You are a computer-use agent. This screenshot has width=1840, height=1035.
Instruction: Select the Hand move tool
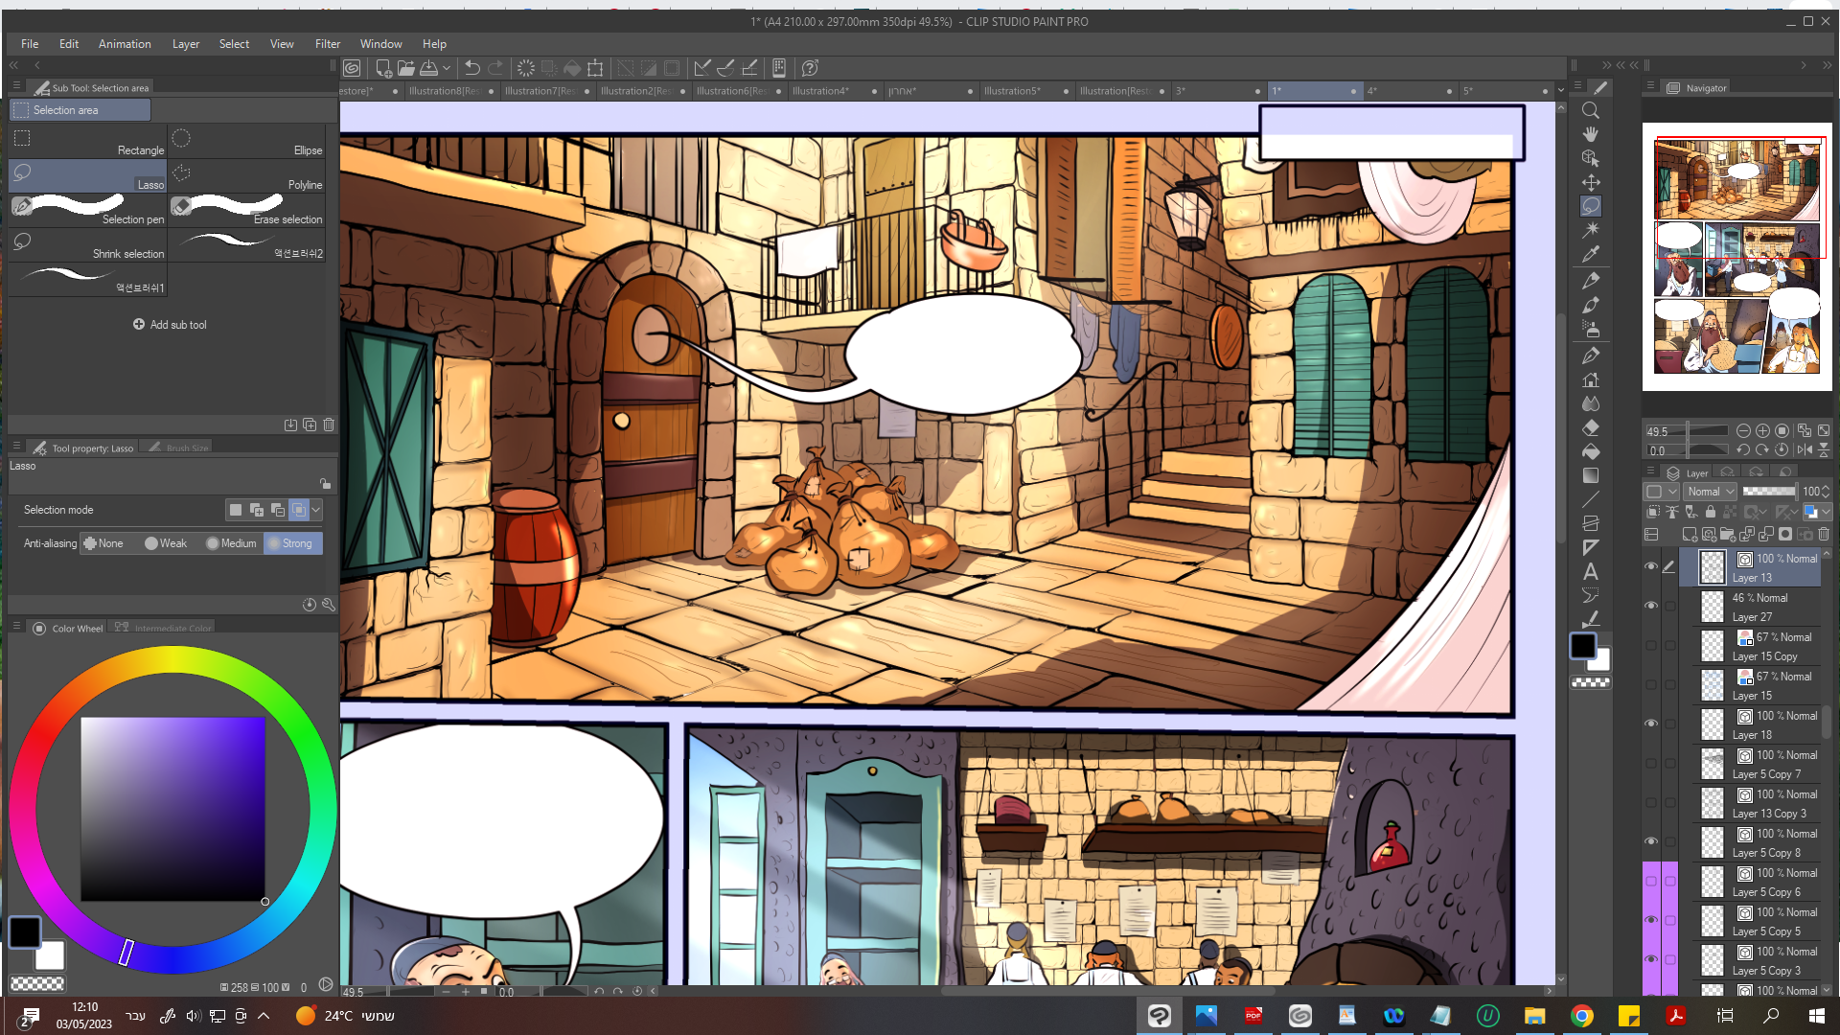(1590, 134)
